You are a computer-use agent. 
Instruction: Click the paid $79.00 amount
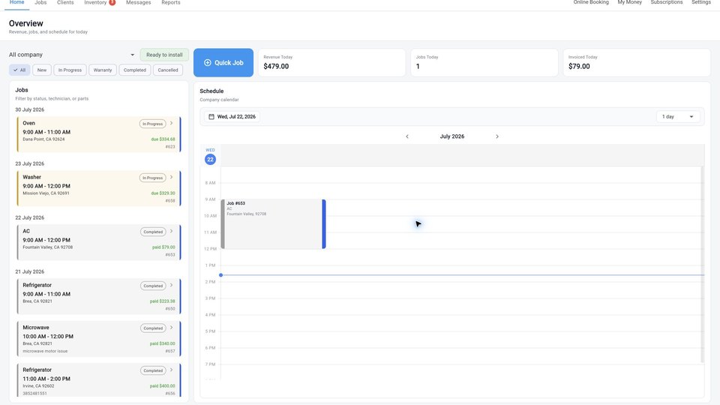pyautogui.click(x=163, y=247)
